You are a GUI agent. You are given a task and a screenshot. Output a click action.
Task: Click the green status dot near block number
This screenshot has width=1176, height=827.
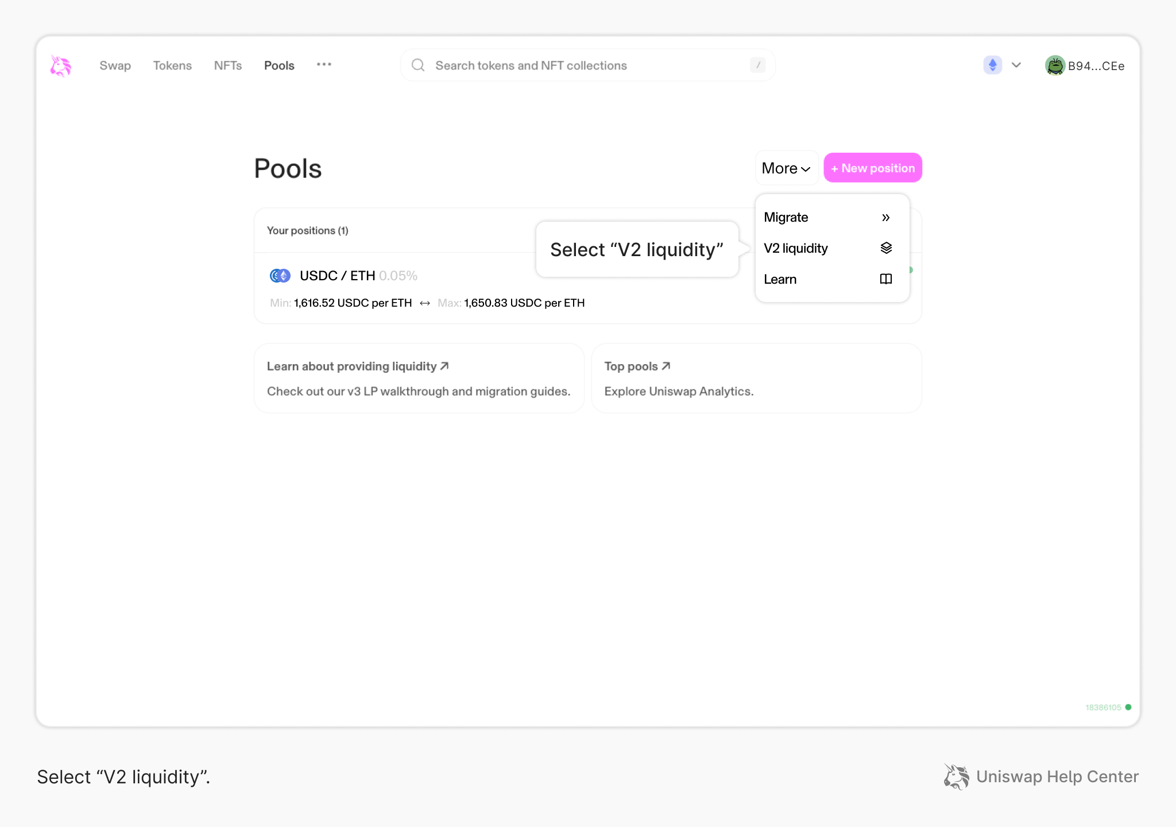[x=1127, y=707]
